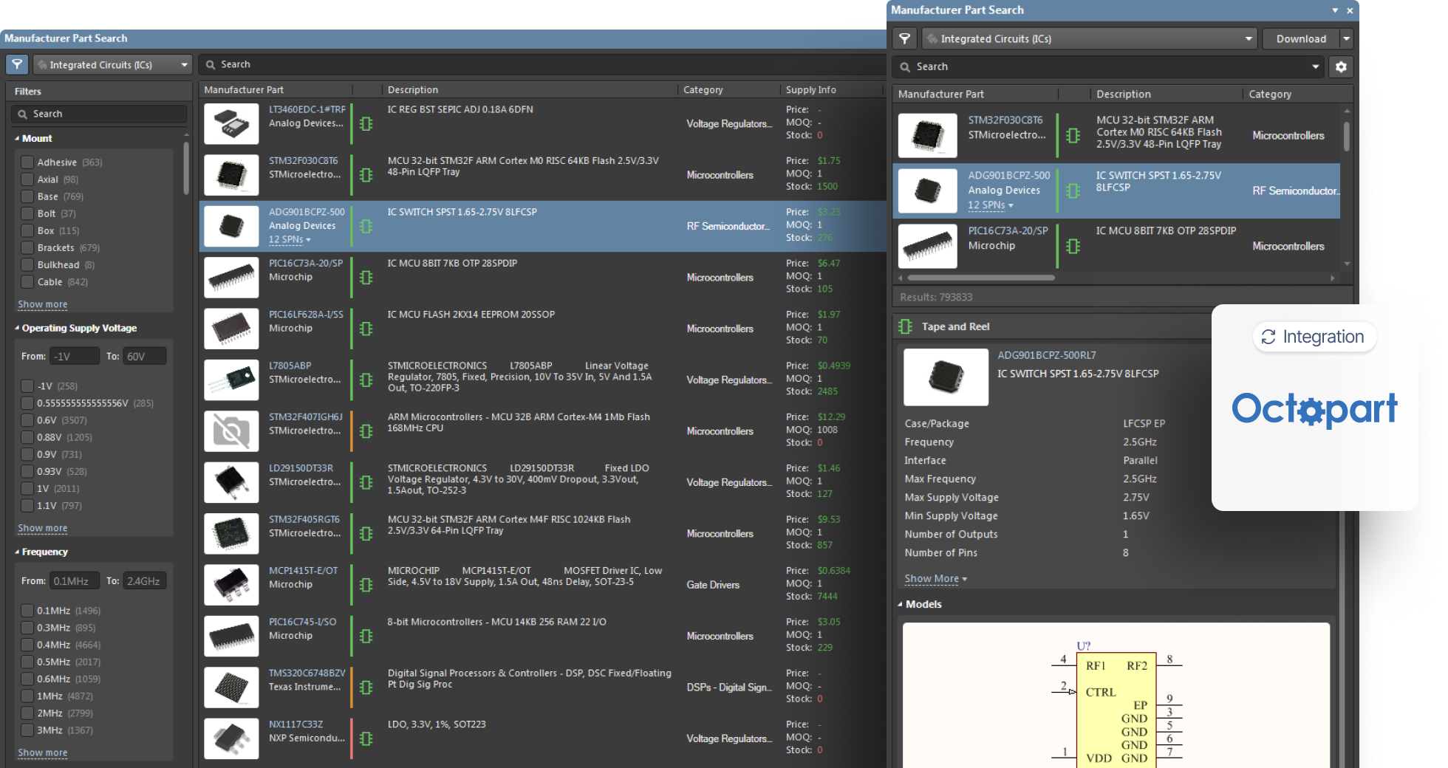The image size is (1448, 768).
Task: Tick the Brackets mount checkbox
Action: tap(27, 248)
